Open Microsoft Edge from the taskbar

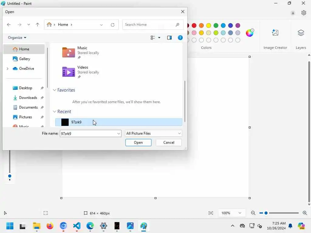click(x=90, y=226)
